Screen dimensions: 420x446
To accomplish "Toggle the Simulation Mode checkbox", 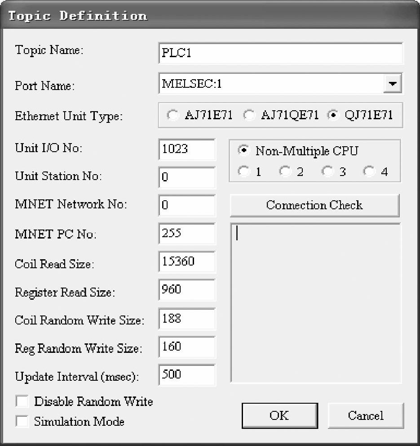I will pyautogui.click(x=22, y=421).
